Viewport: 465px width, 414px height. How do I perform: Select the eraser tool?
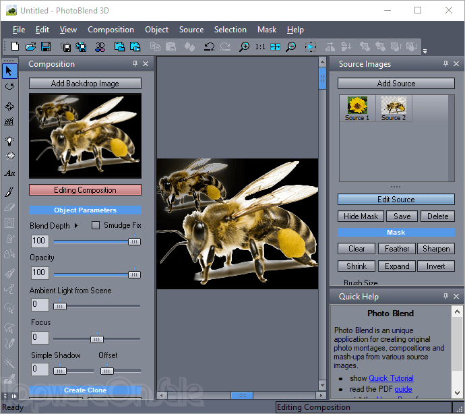tap(9, 207)
